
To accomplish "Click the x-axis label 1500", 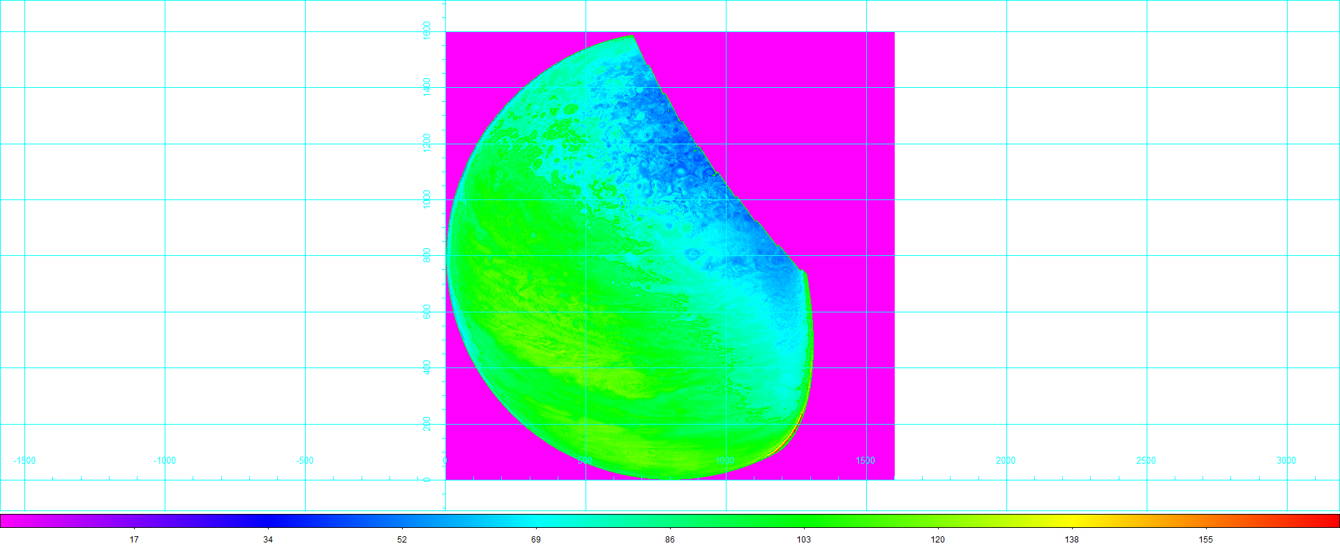I will (865, 461).
